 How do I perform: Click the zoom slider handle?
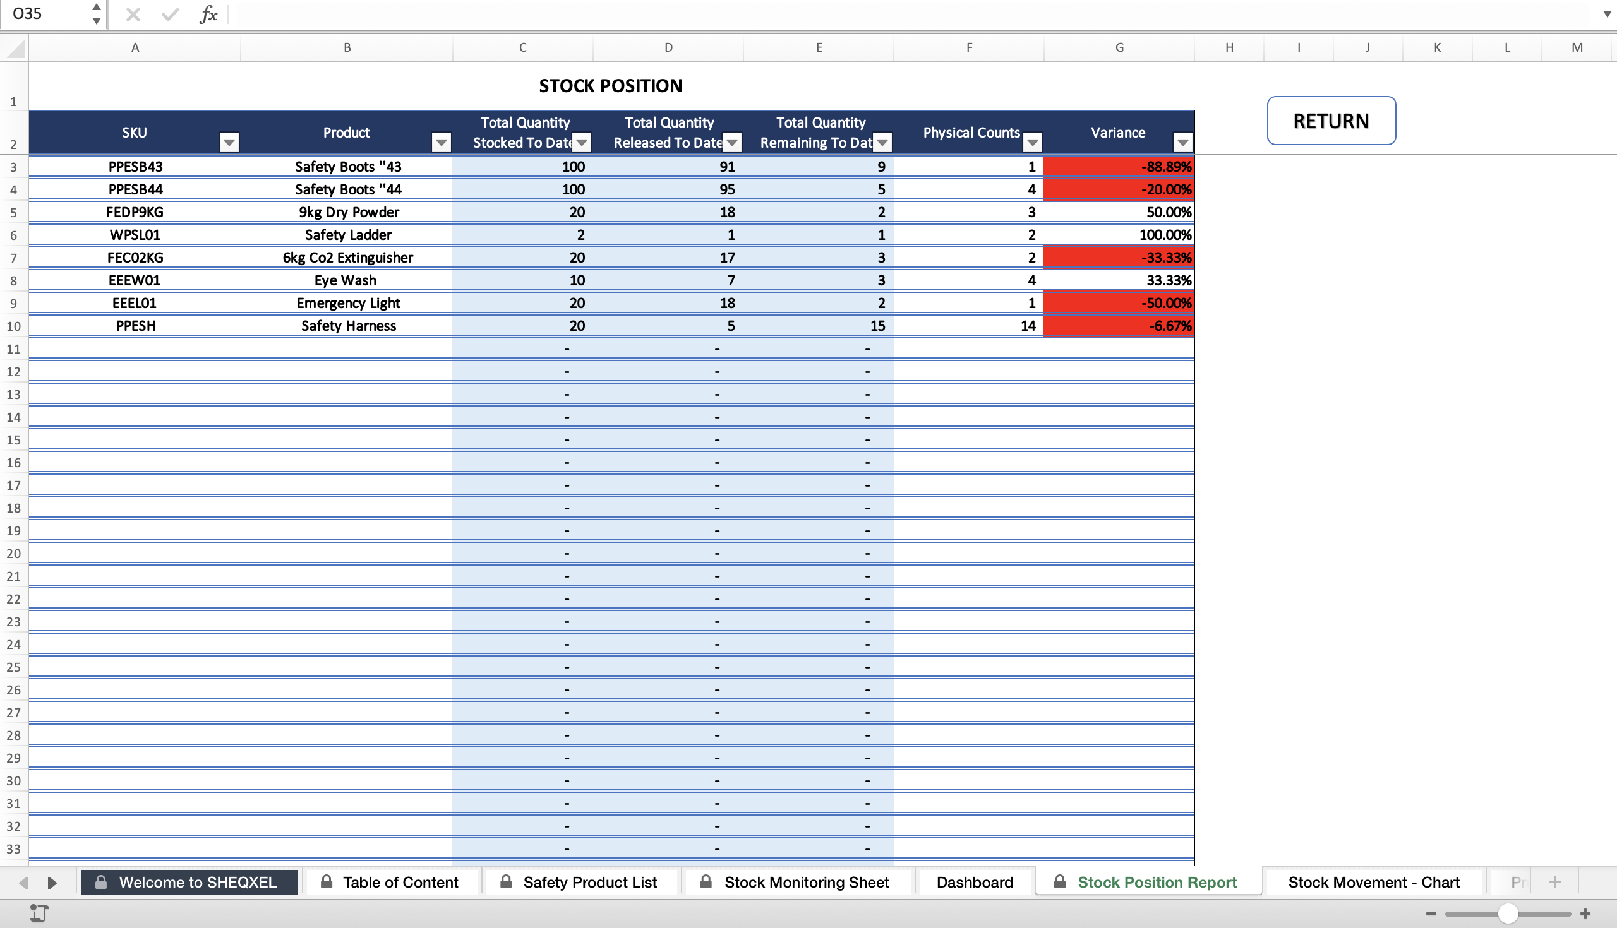pyautogui.click(x=1508, y=913)
